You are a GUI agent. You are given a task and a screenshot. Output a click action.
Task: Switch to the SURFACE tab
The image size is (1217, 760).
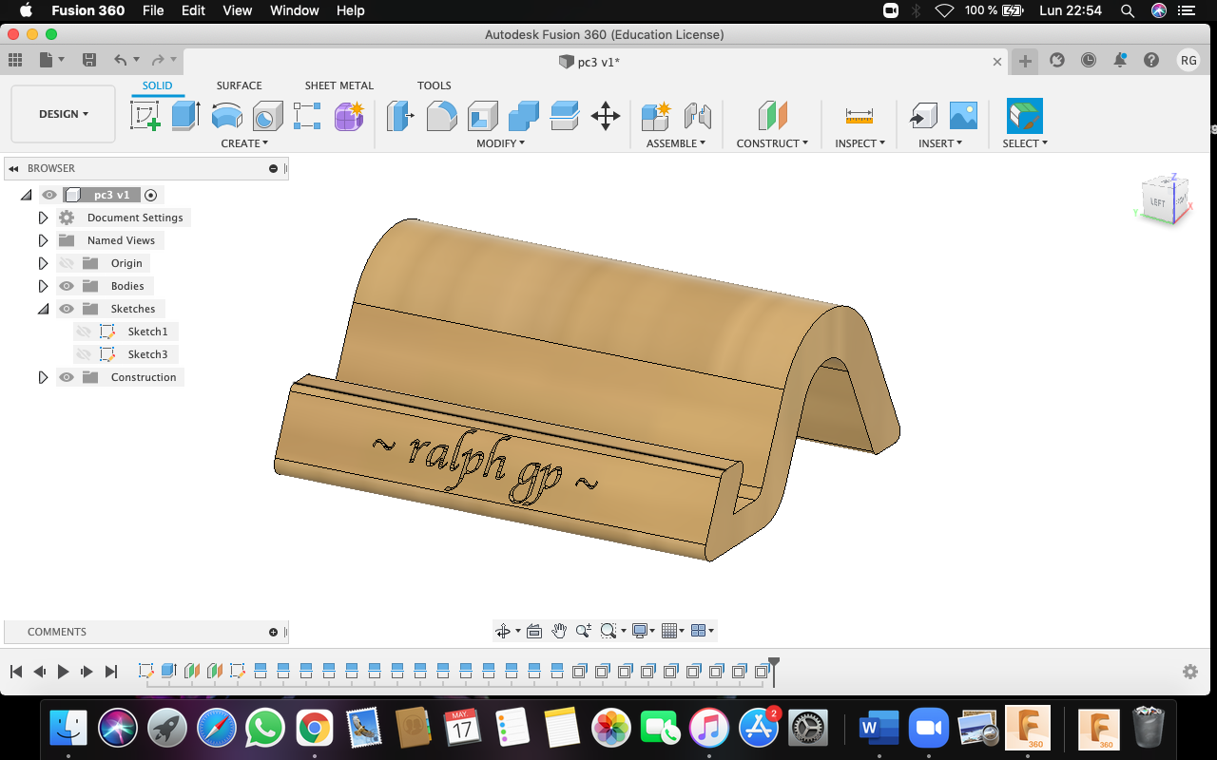coord(239,85)
